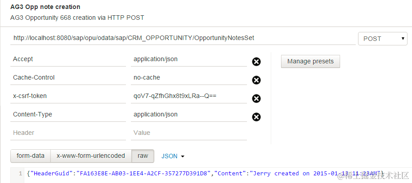Edit the Accept application/json value field

[188, 59]
